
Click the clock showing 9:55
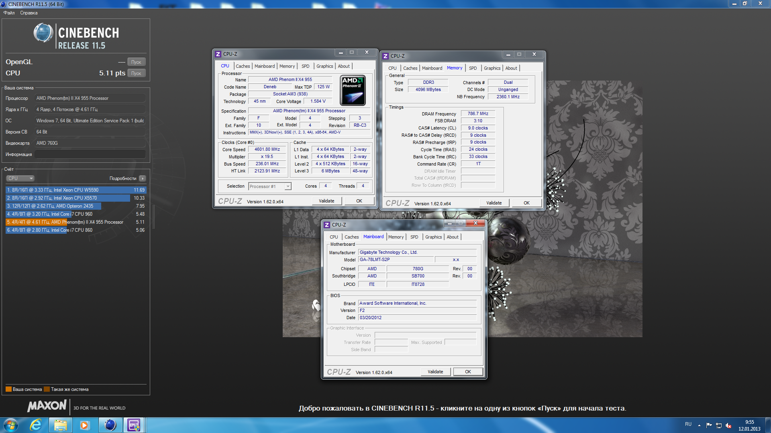pos(749,422)
